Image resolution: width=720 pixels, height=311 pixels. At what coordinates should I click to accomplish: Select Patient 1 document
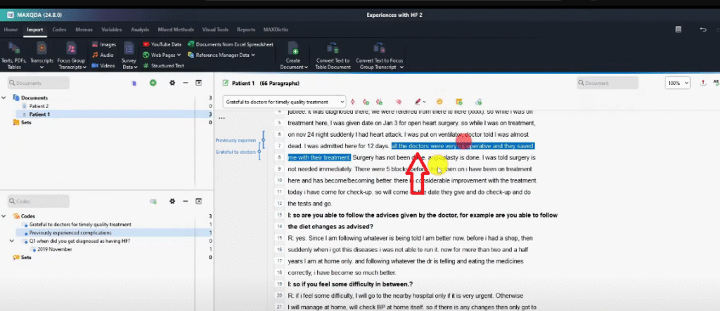tap(39, 114)
